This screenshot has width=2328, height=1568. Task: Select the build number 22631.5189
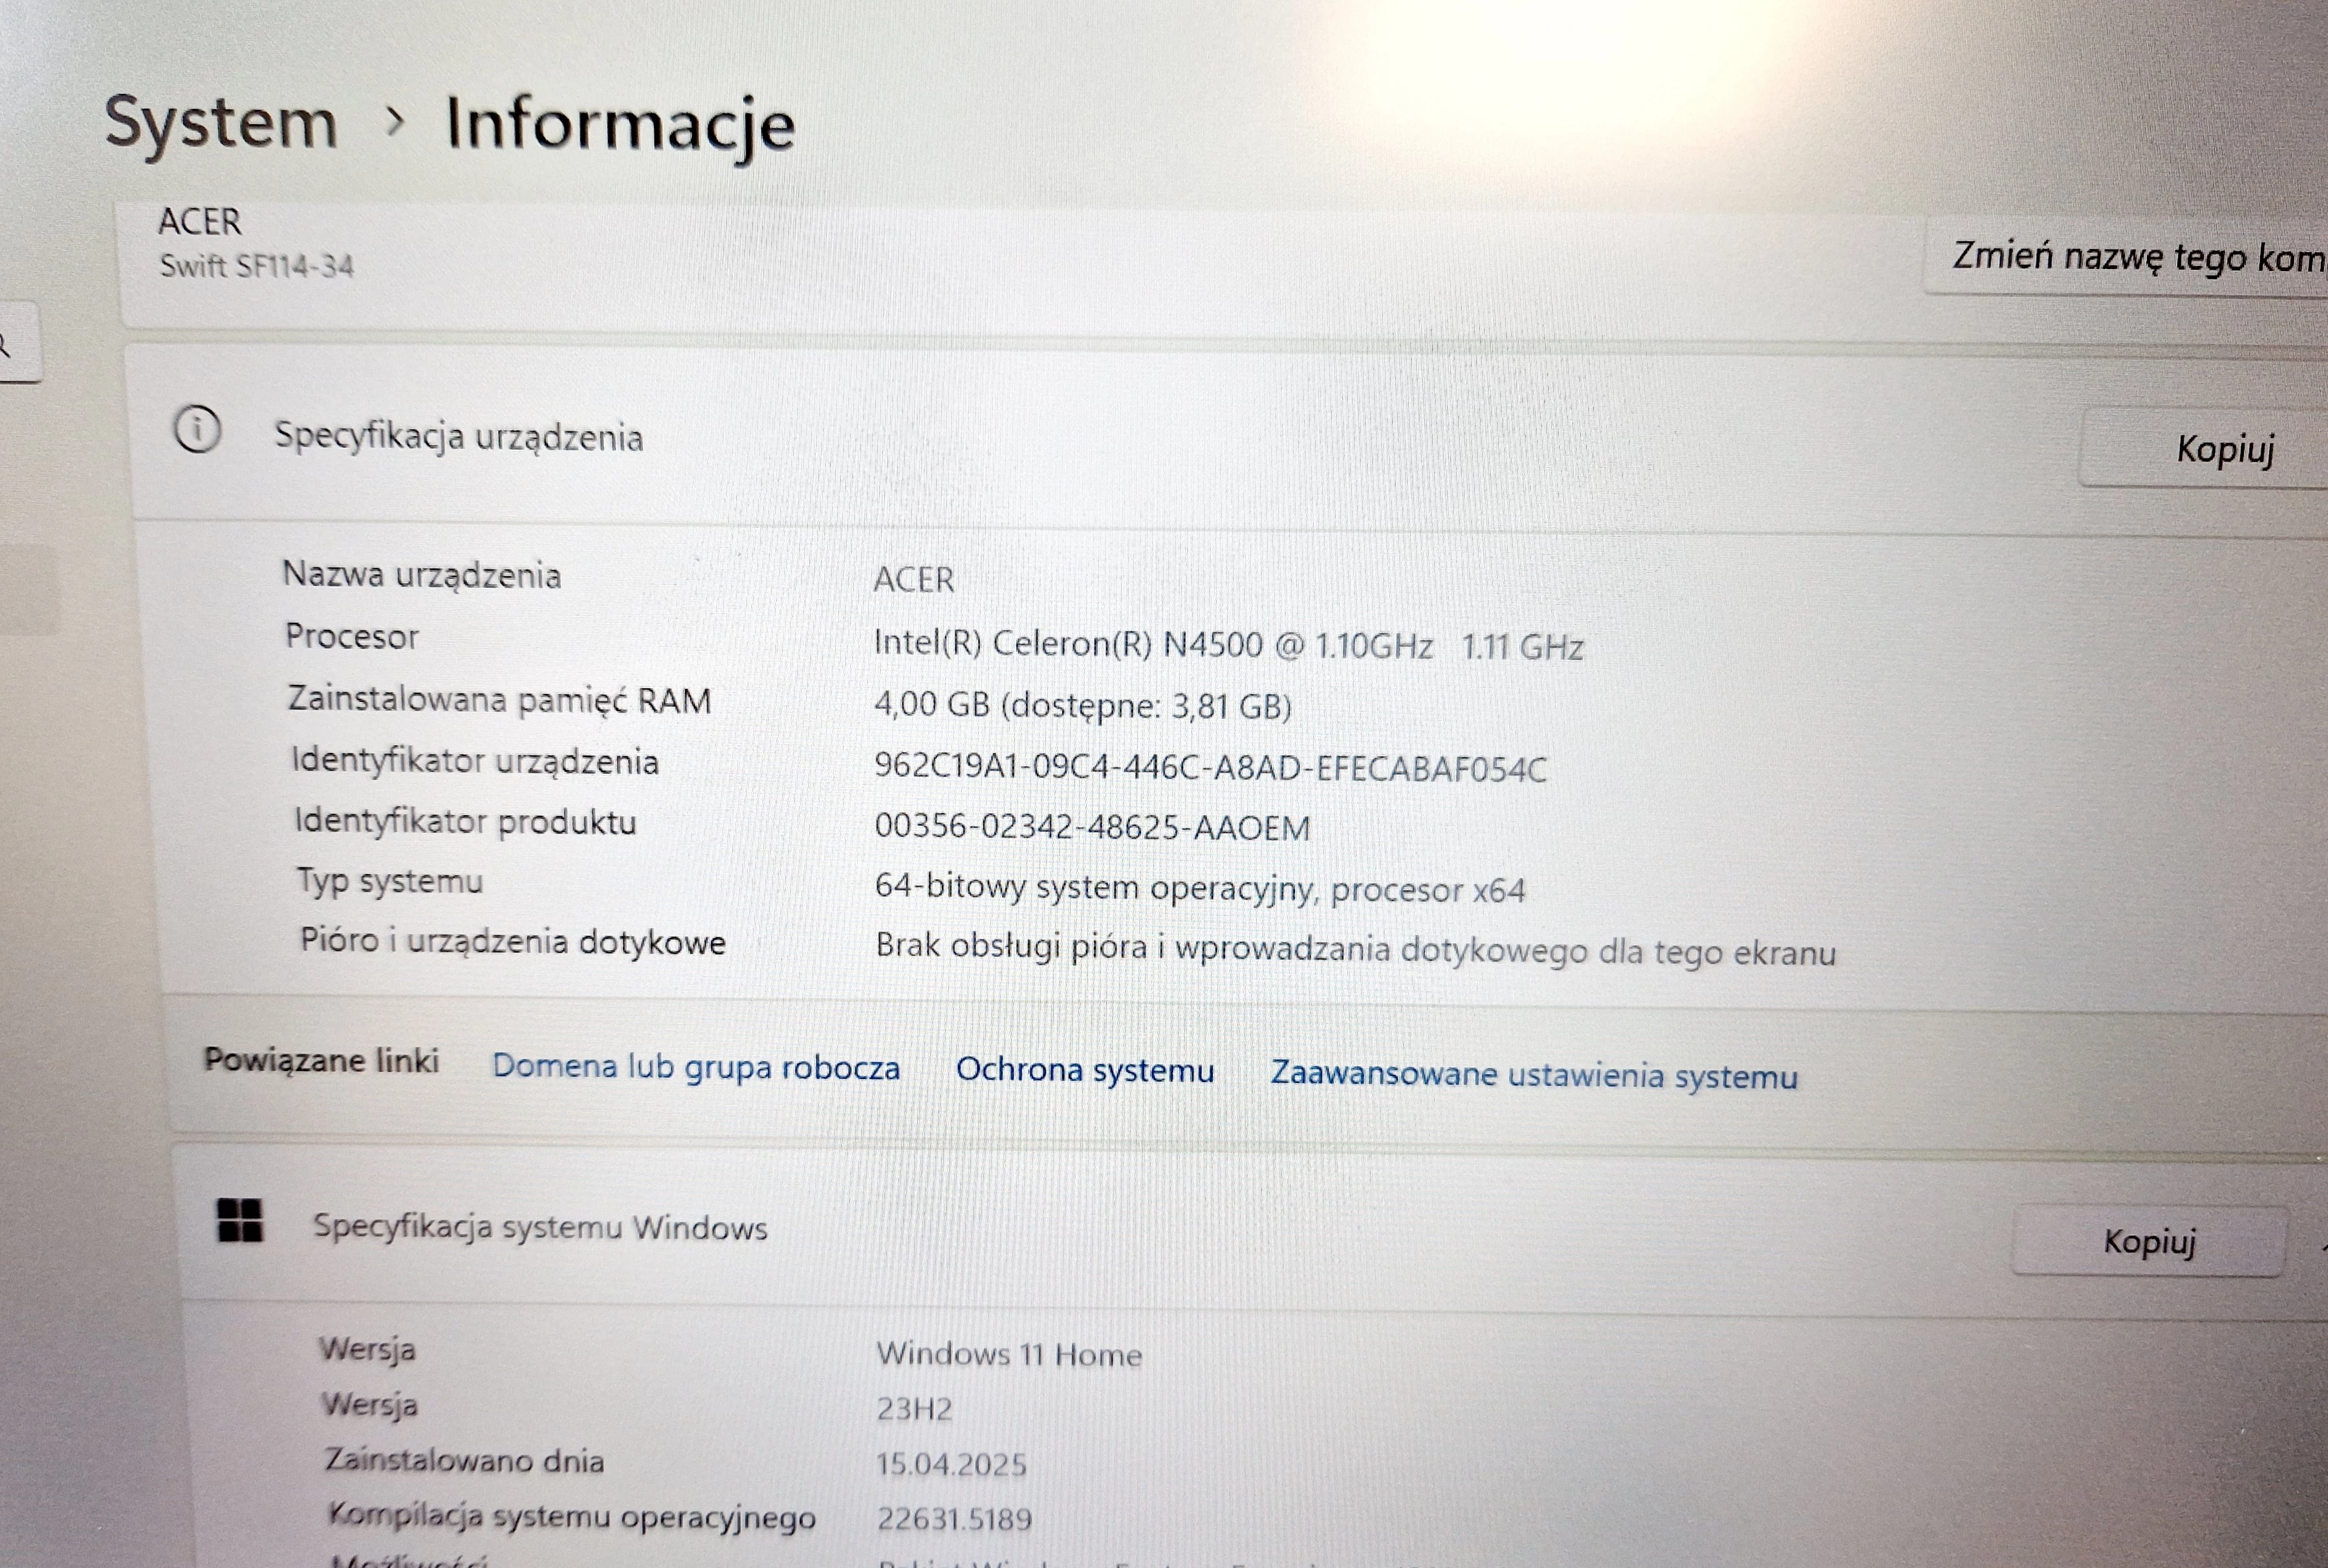click(954, 1520)
